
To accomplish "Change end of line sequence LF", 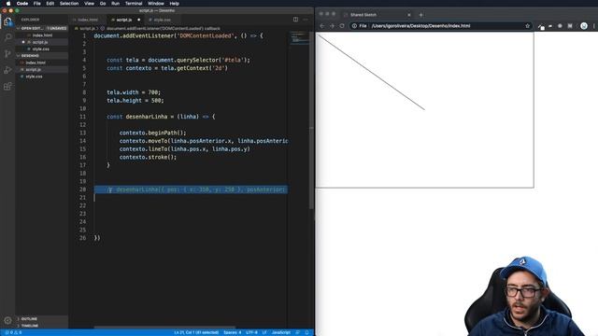I will click(x=264, y=332).
